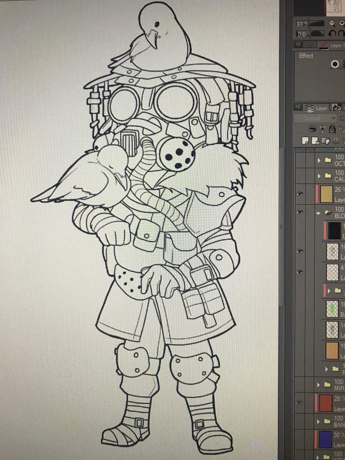The image size is (345, 460).
Task: Click the rotation angle field showing 0.0
Action: click(301, 34)
